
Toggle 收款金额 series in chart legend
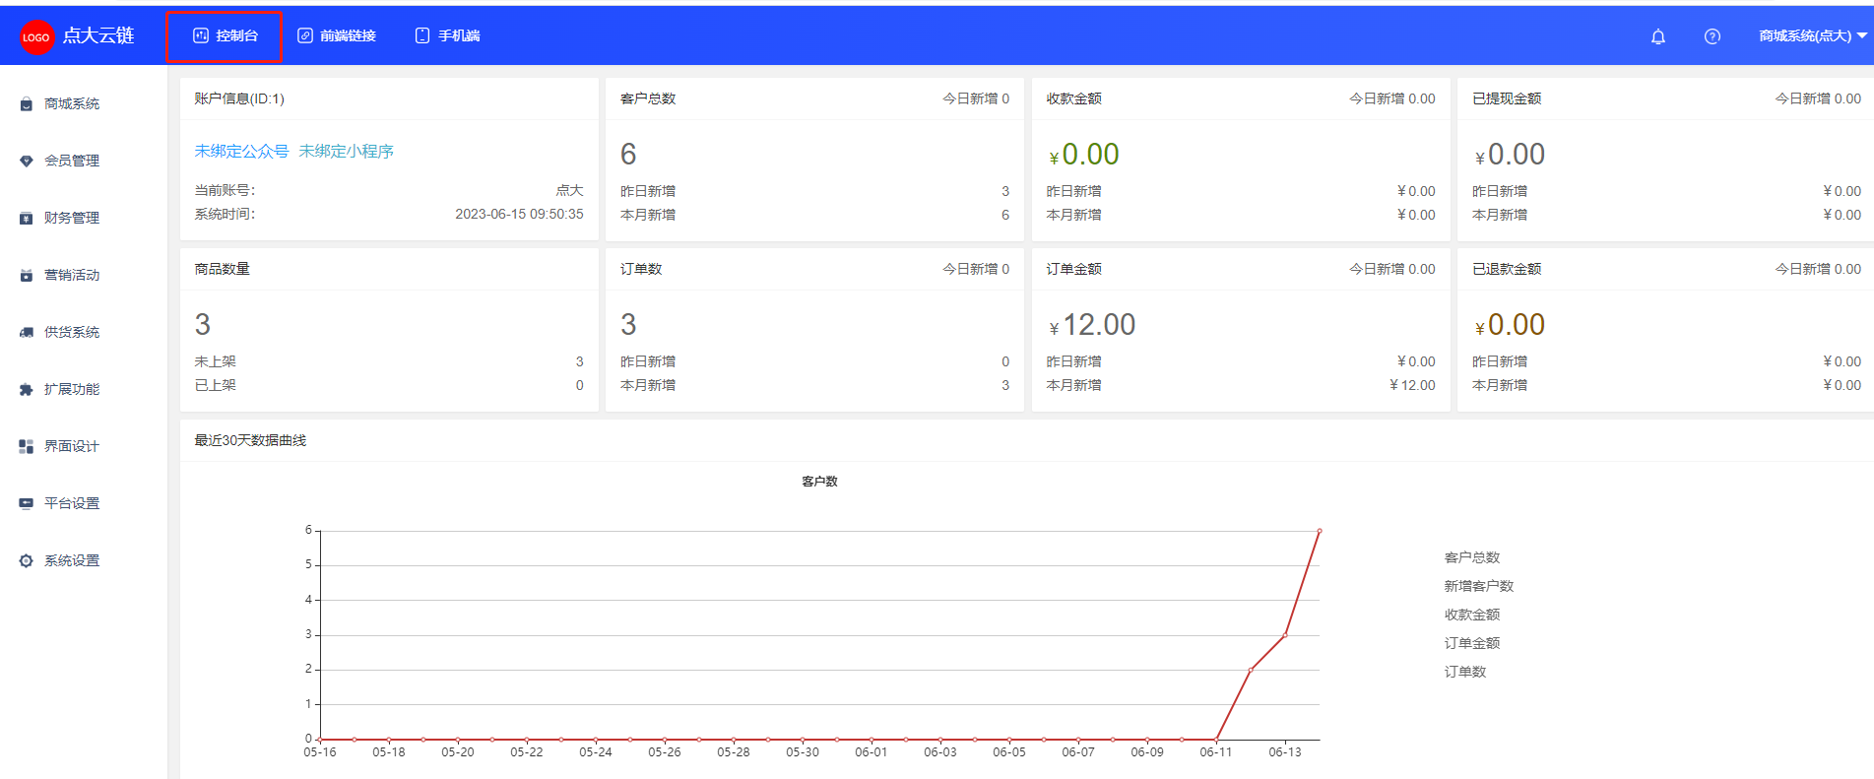1471,615
